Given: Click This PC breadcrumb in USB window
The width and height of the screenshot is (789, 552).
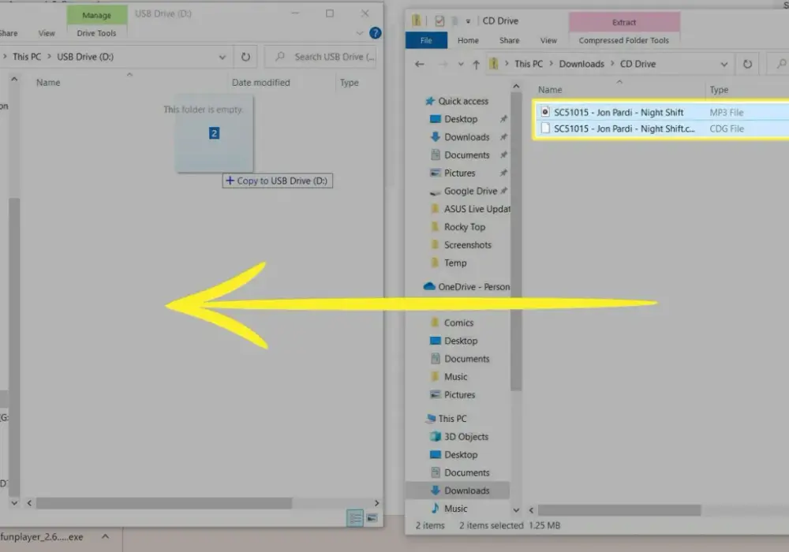Looking at the screenshot, I should point(27,57).
